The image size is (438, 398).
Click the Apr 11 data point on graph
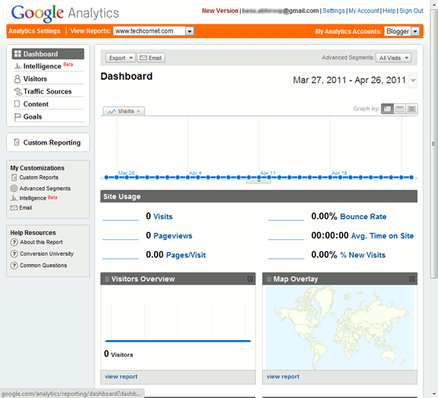click(x=259, y=177)
